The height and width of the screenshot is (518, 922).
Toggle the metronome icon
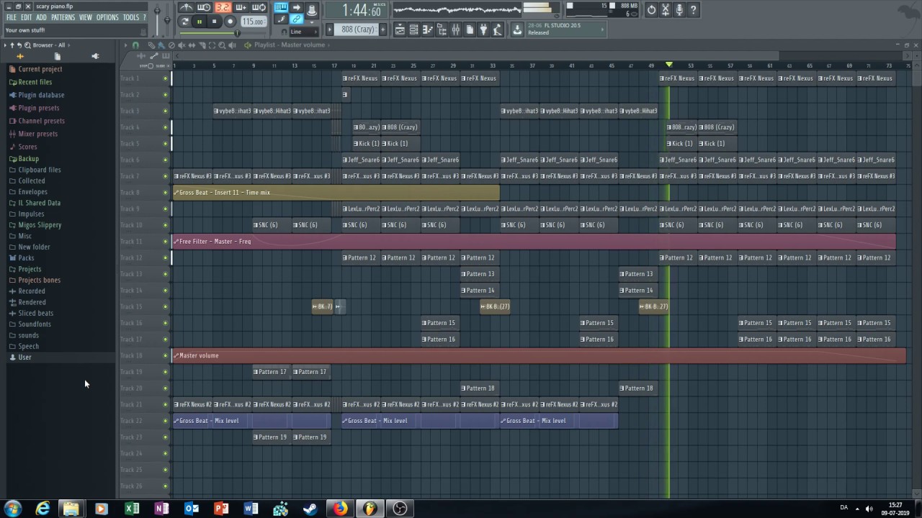tap(185, 7)
